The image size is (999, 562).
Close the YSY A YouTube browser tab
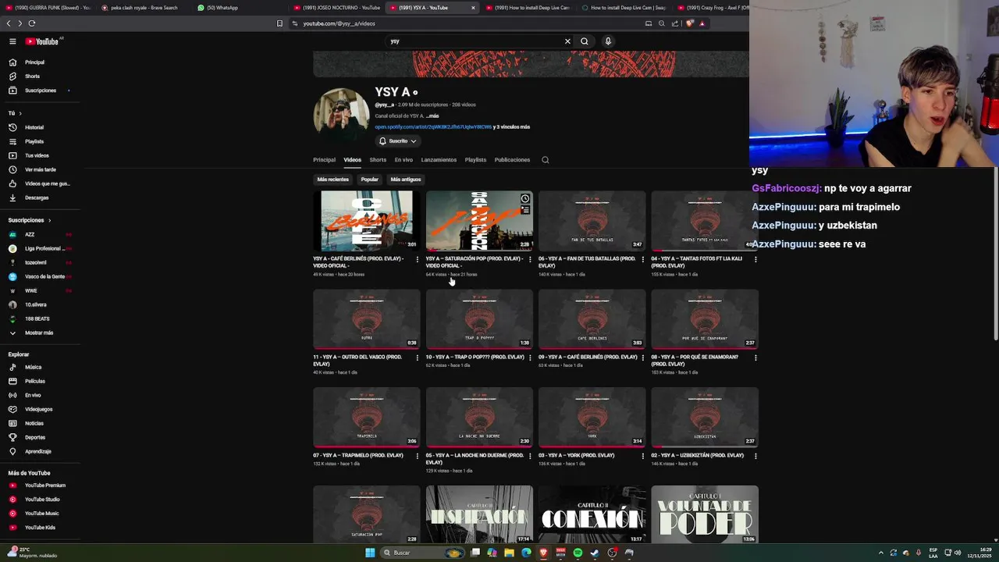click(473, 8)
